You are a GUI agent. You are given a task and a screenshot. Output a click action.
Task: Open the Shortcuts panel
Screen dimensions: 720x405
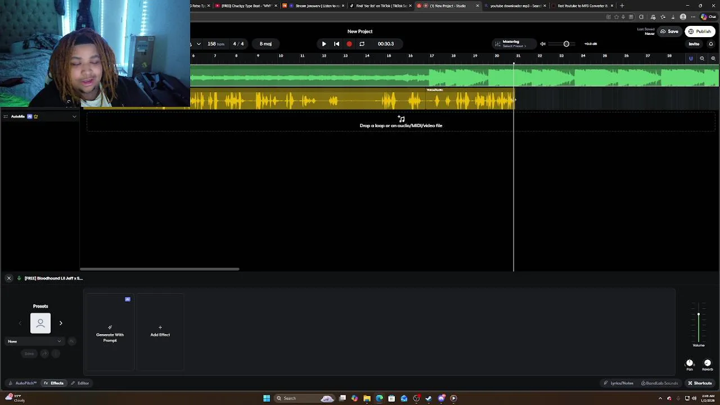[700, 383]
